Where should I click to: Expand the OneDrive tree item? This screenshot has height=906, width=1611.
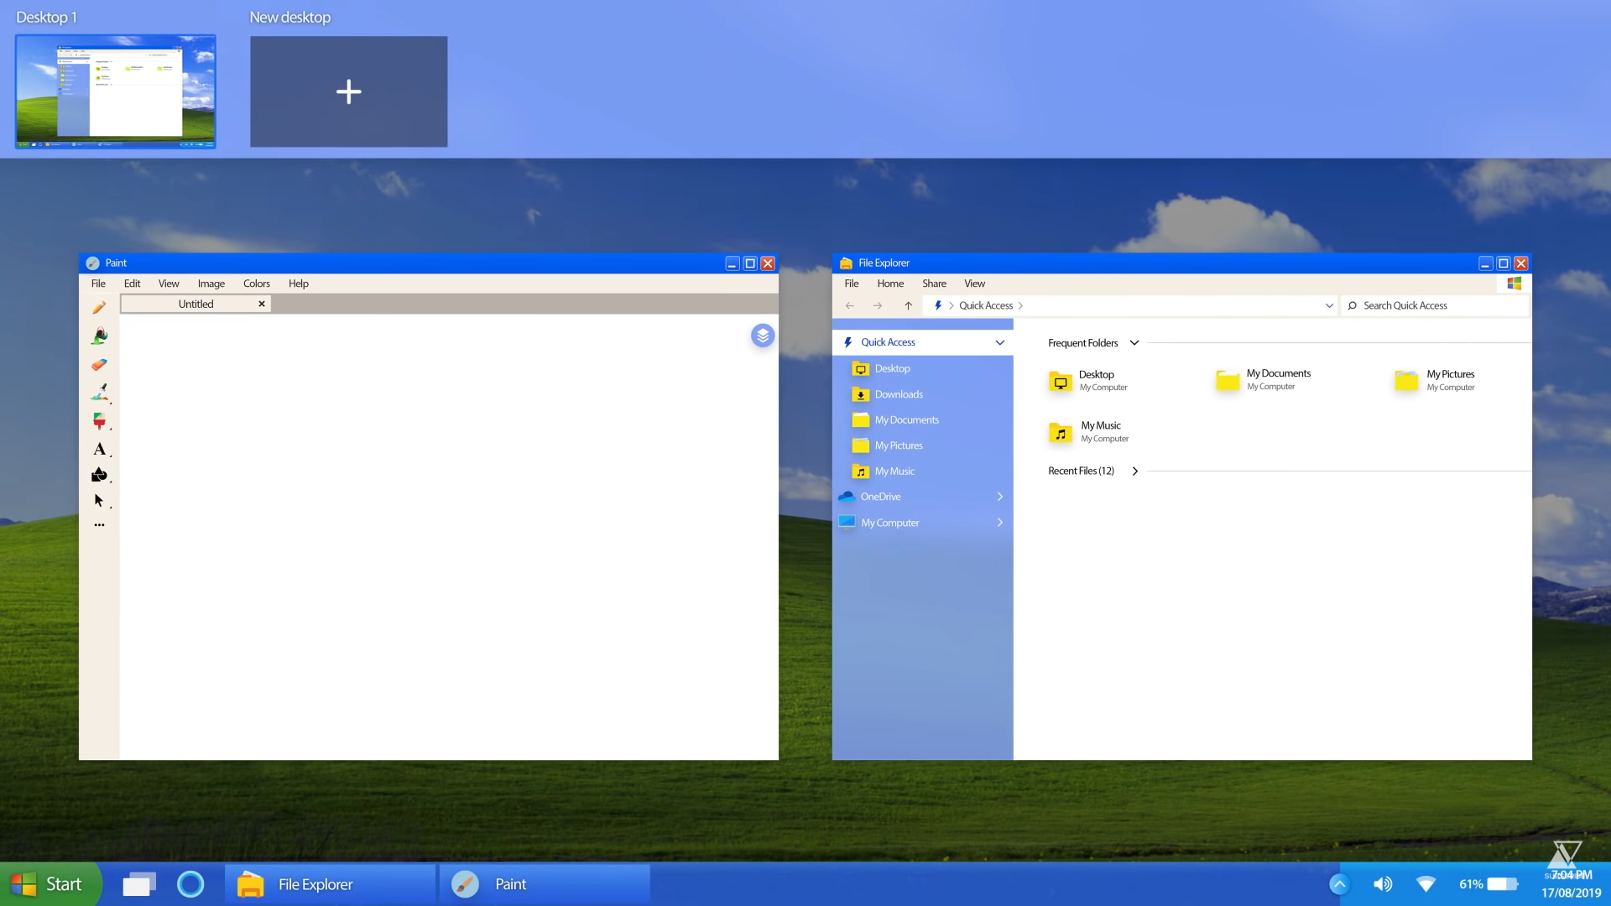999,497
